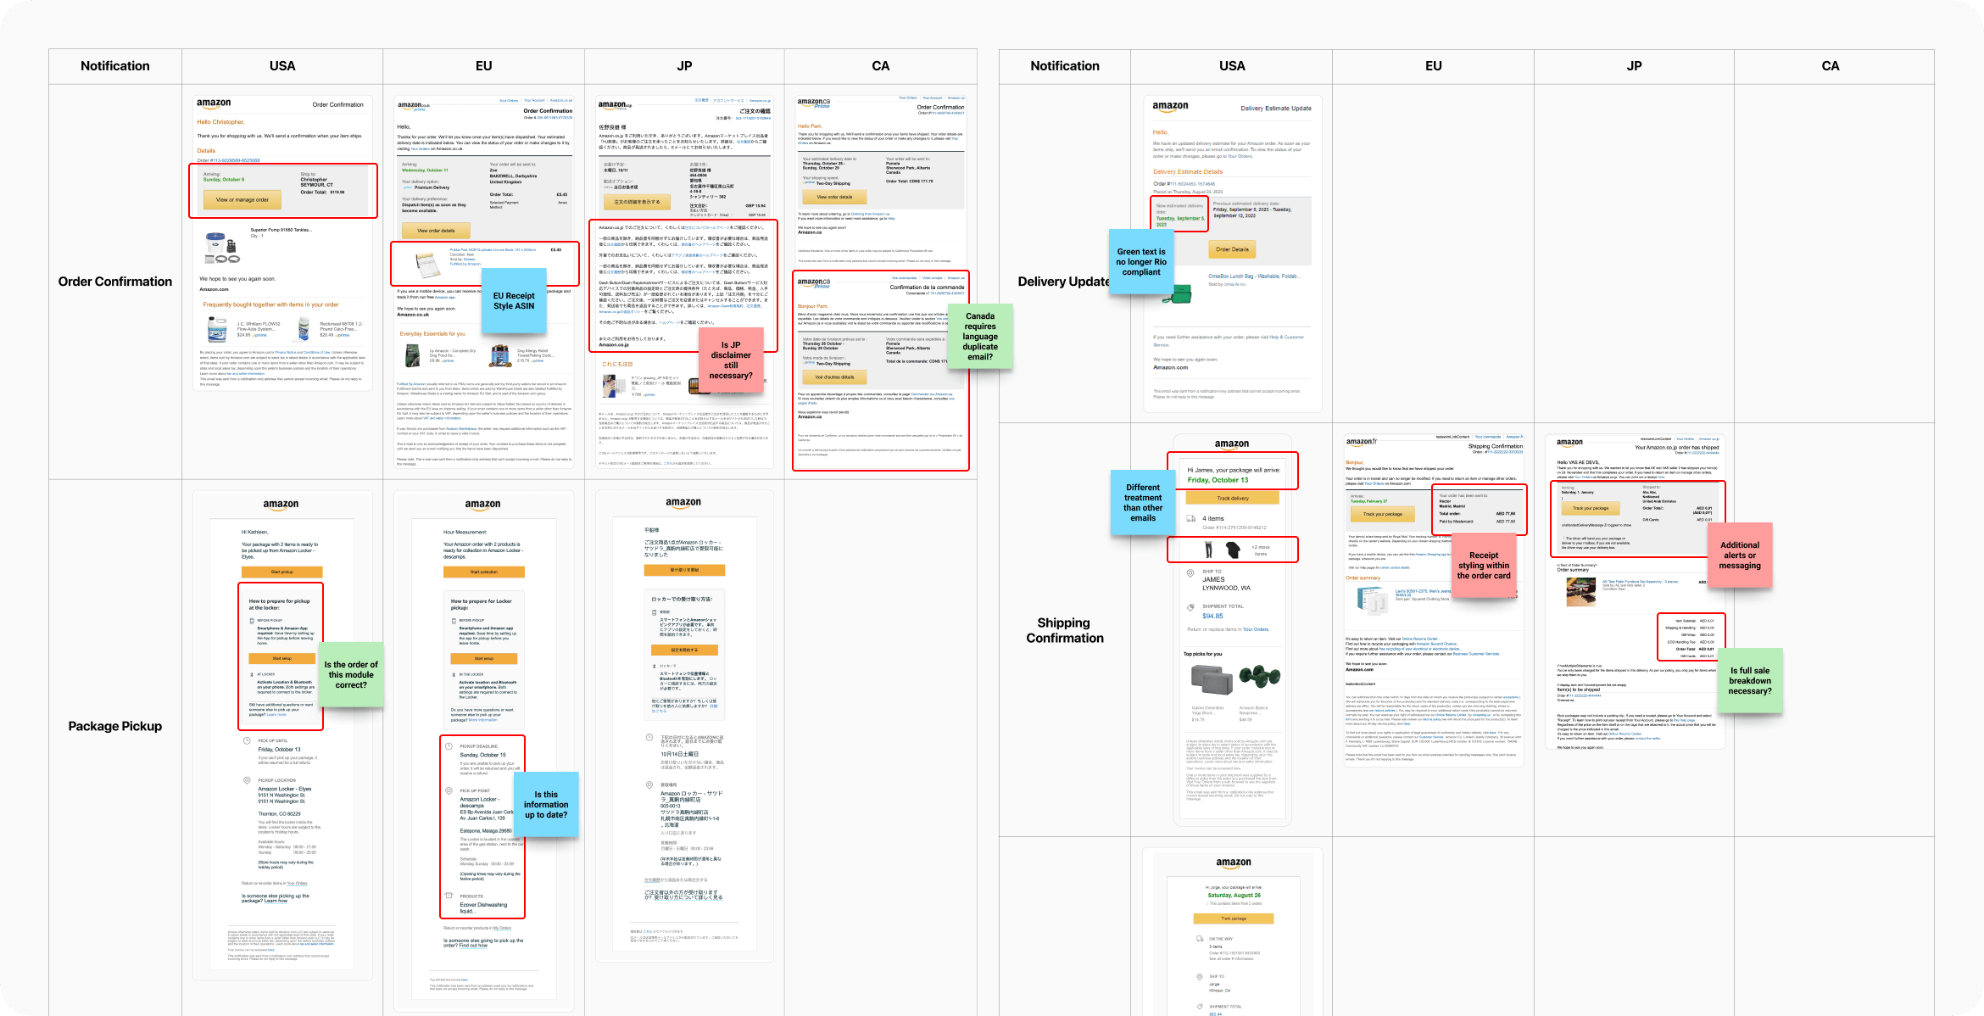Viewport: 1984px width, 1016px height.
Task: Select the Receipt styling within the order card note
Action: point(1484,566)
